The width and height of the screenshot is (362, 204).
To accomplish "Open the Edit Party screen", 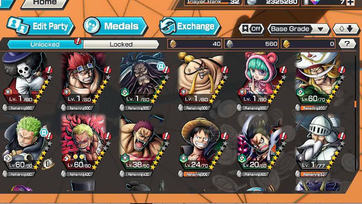I will point(40,26).
